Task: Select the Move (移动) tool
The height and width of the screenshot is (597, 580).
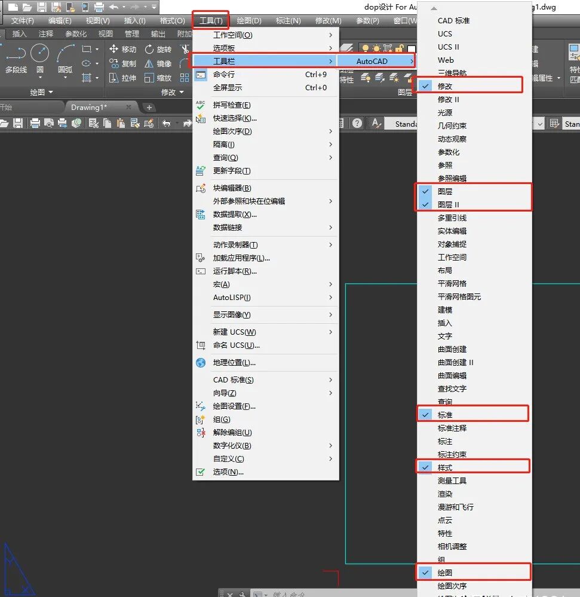Action: coord(122,49)
